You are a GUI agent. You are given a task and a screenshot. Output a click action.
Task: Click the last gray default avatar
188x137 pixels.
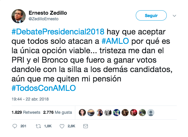coord(151,112)
